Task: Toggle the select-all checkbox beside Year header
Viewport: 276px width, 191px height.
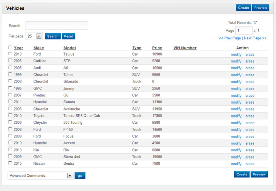Action: coord(10,48)
